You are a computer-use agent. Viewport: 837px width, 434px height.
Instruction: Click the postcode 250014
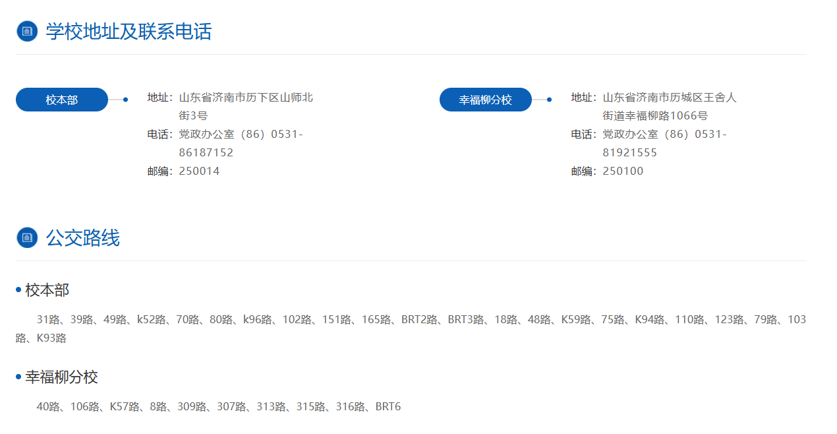pos(199,171)
